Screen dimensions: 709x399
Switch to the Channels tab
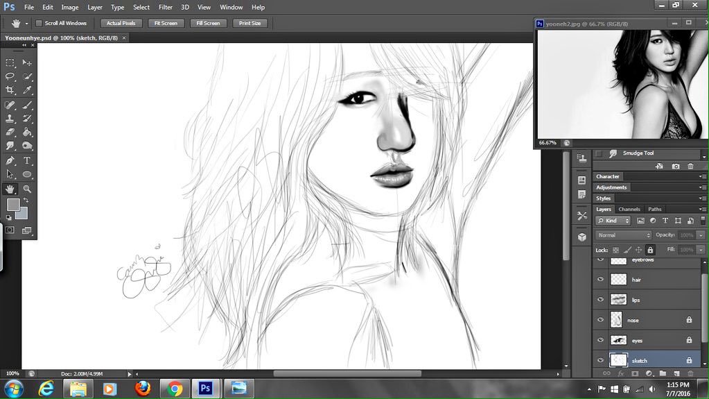coord(629,209)
